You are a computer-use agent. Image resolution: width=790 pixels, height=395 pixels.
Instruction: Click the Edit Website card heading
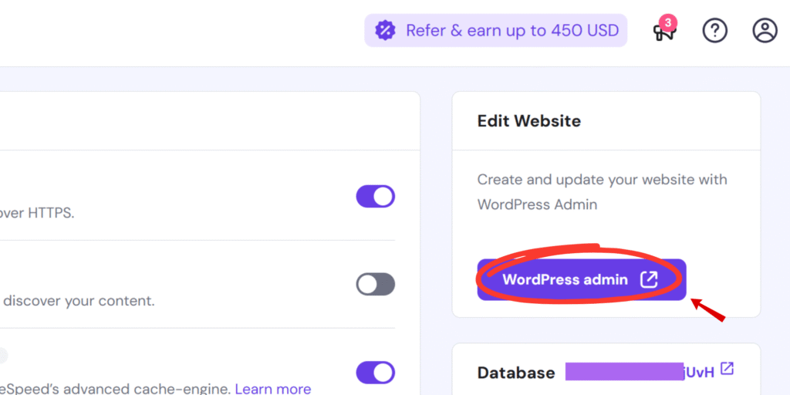[528, 121]
